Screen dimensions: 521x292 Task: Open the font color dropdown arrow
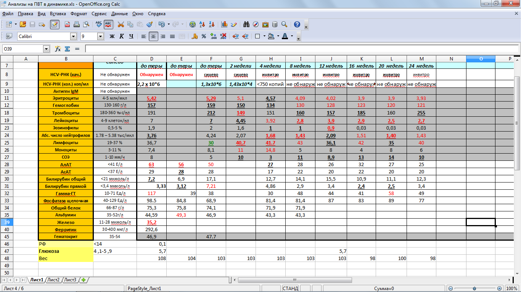[292, 36]
